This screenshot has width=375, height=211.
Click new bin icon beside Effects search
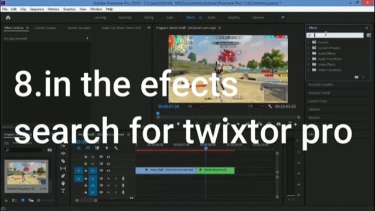tap(369, 35)
